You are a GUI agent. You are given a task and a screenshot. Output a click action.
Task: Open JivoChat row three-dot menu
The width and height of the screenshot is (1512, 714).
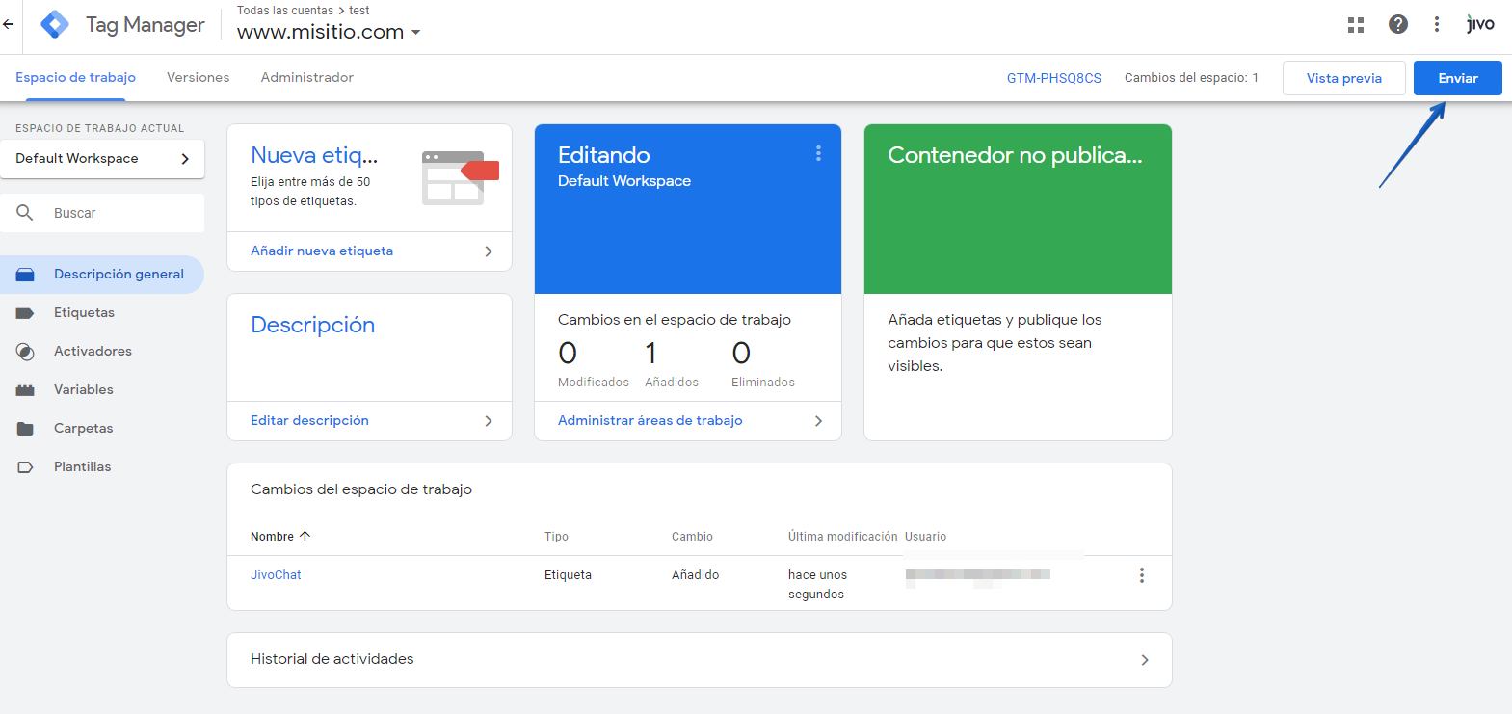(x=1142, y=575)
